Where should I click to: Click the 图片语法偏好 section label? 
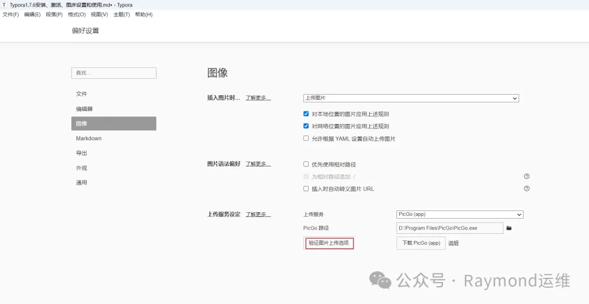tap(224, 164)
